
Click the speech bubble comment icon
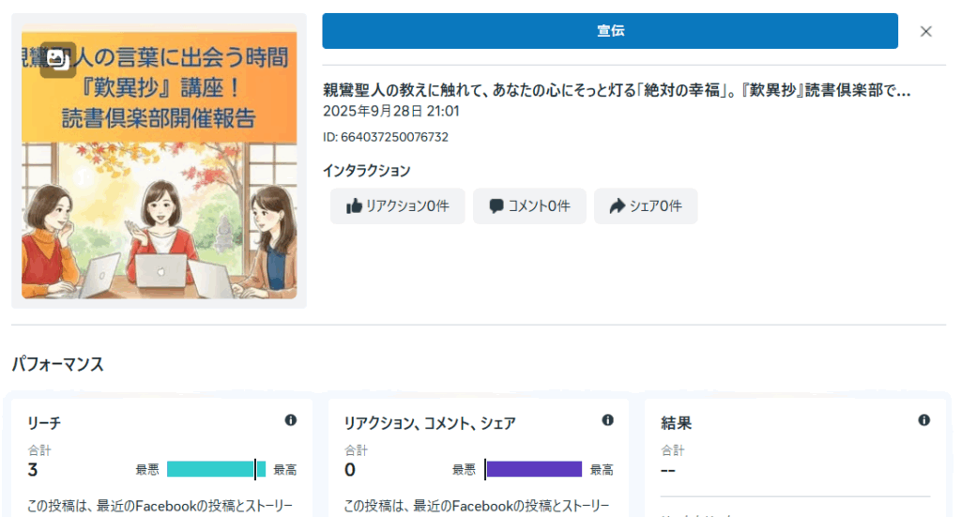(496, 206)
